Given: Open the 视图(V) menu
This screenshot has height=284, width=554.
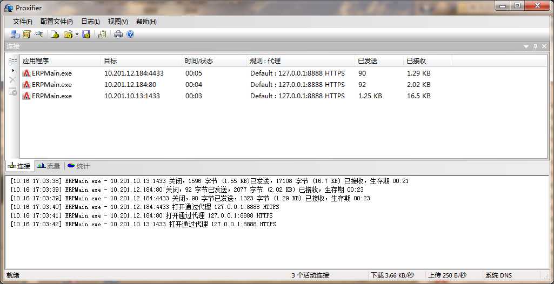Looking at the screenshot, I should coord(118,22).
